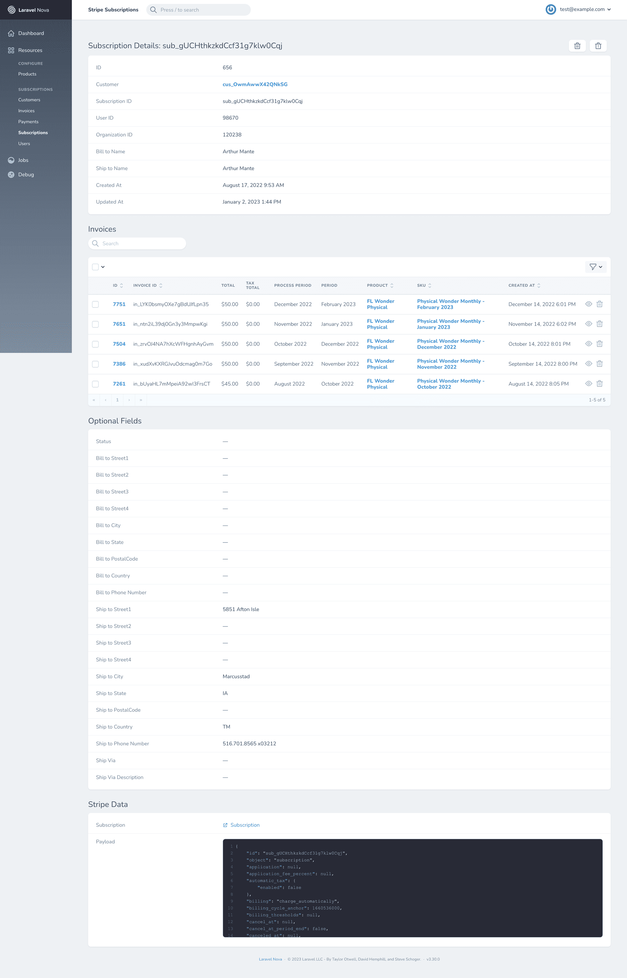Image resolution: width=627 pixels, height=978 pixels.
Task: Open customer cus_OwmAwwX42QNkSG link
Action: click(x=254, y=84)
